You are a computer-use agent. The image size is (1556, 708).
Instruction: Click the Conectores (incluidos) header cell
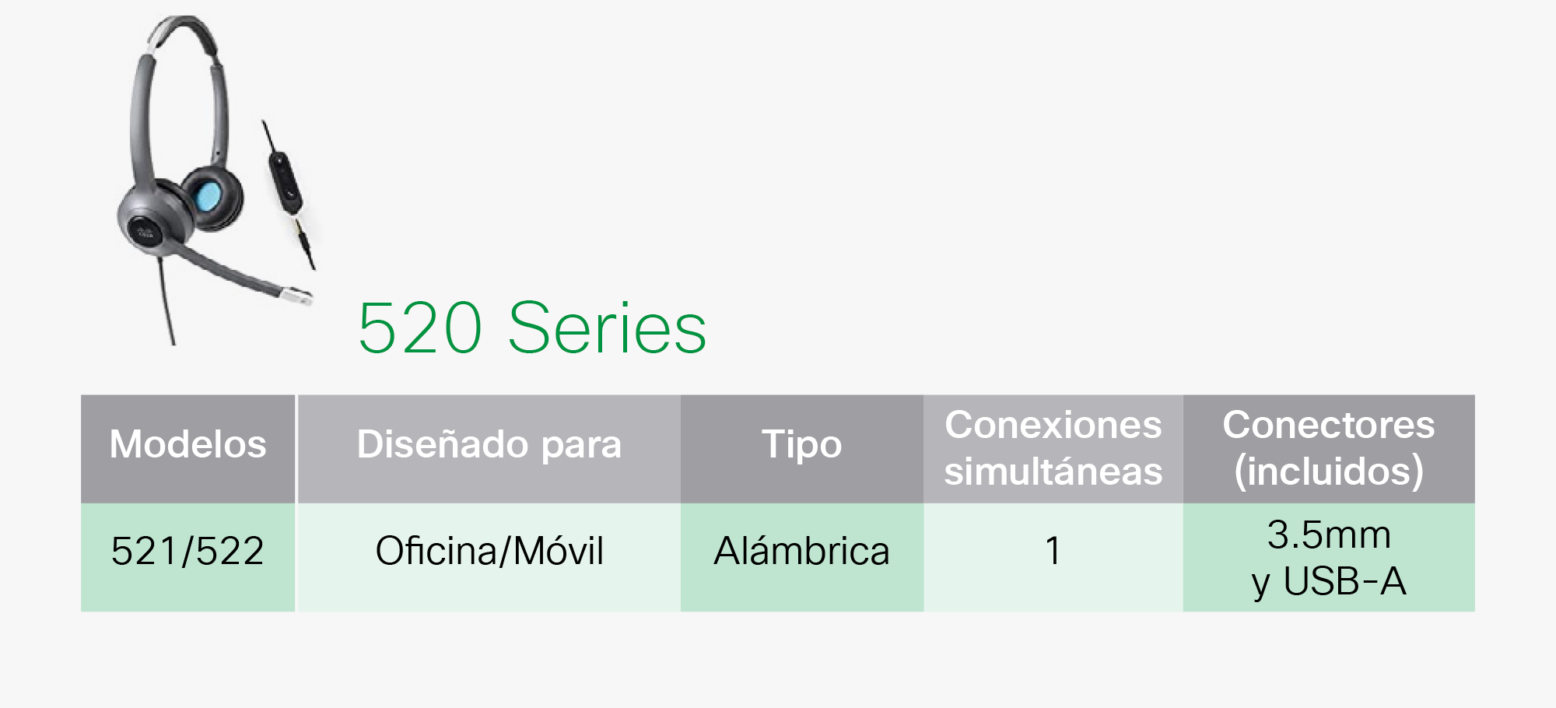(1329, 449)
